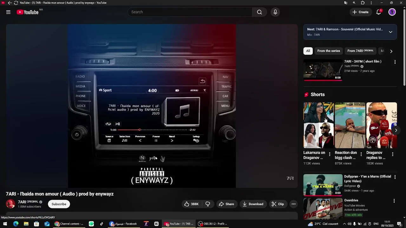Share the video
This screenshot has width=406, height=228.
coord(226,204)
